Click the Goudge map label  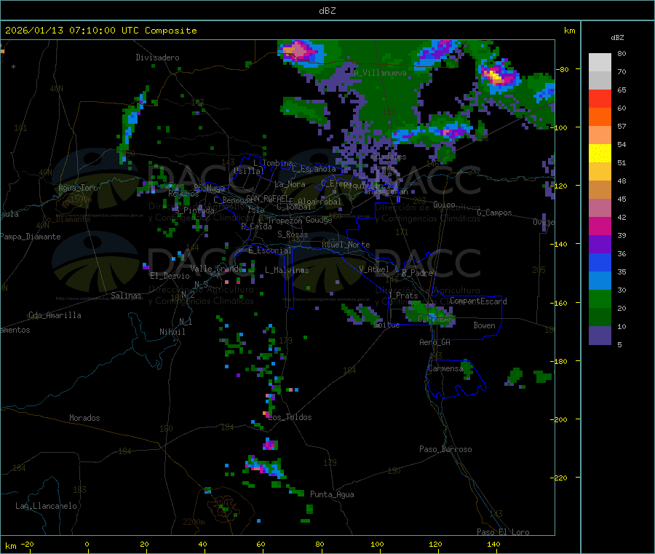point(319,220)
